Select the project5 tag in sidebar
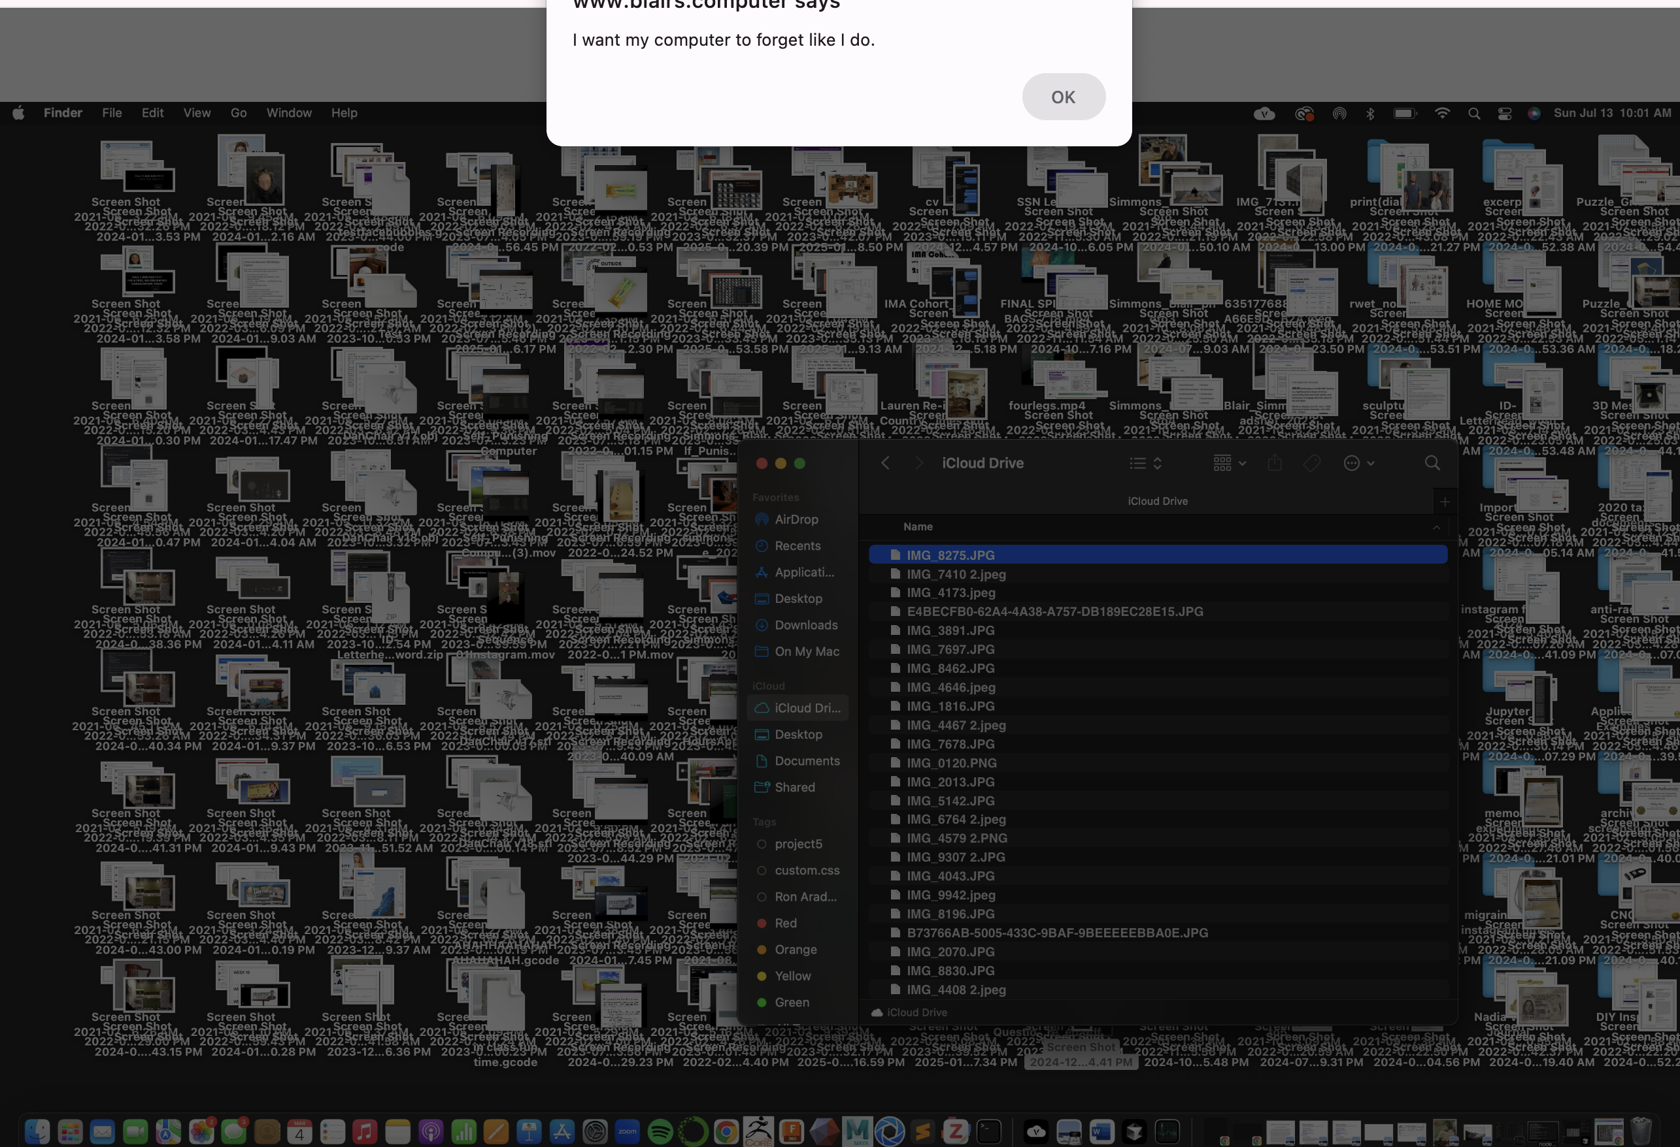1680x1147 pixels. [798, 844]
